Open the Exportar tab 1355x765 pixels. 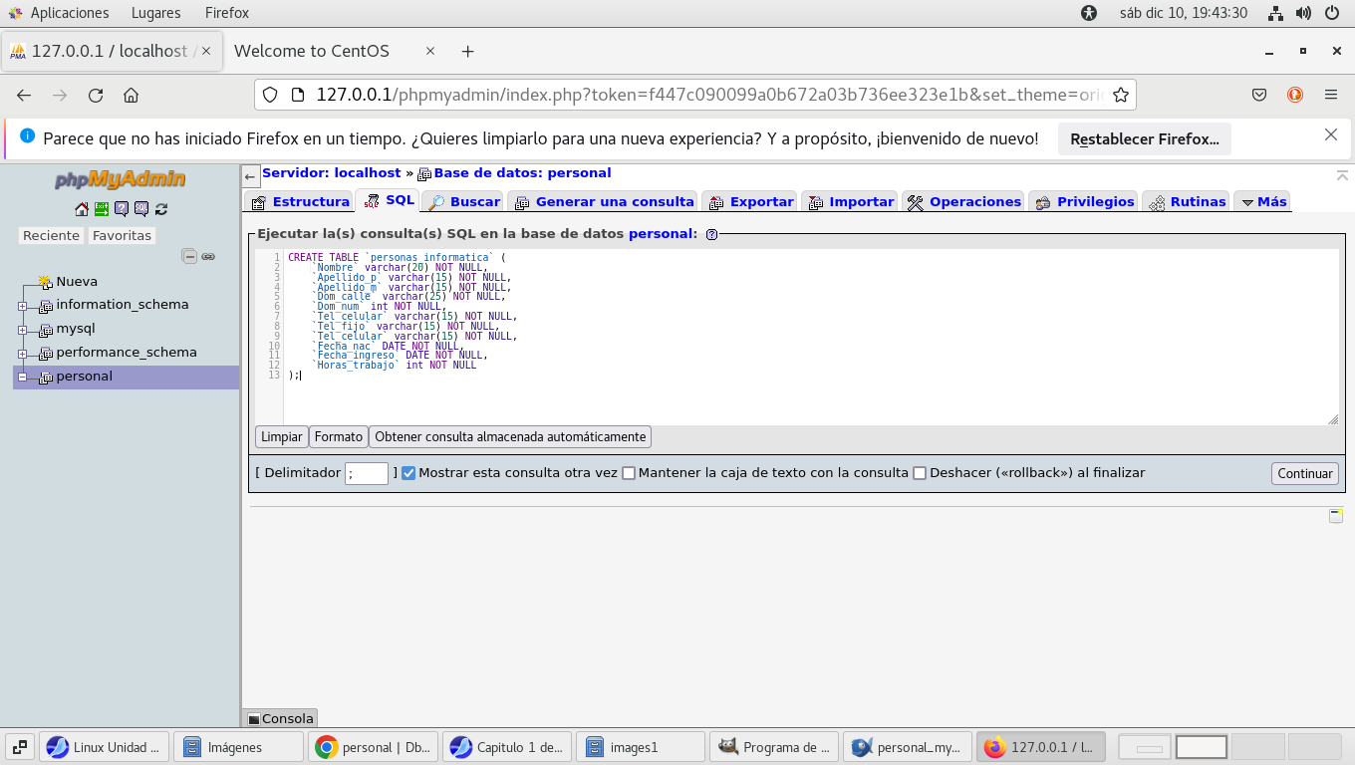(x=750, y=201)
